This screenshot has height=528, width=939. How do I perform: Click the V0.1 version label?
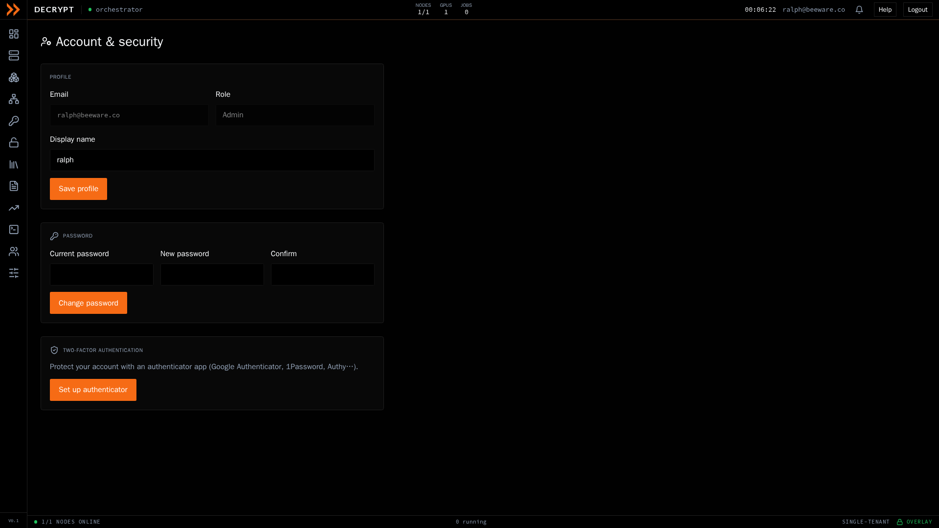click(14, 521)
